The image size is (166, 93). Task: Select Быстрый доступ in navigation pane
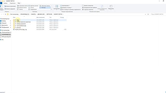[x=5, y=19]
